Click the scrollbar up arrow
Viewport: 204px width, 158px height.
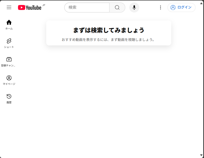tap(201, 3)
